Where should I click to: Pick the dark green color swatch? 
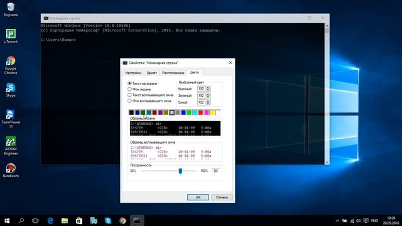click(x=143, y=112)
